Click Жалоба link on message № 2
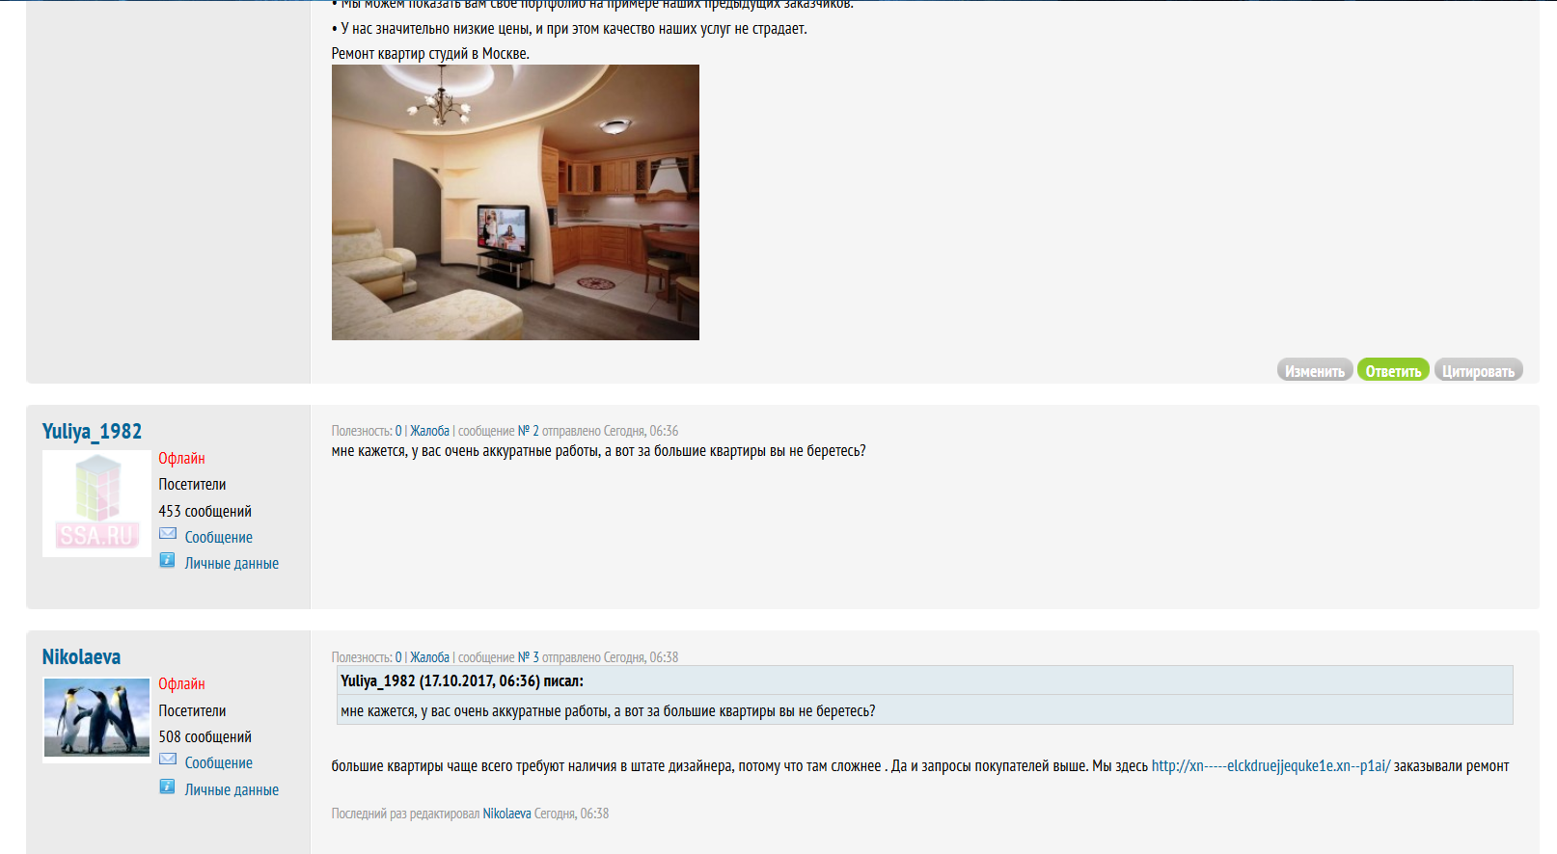The height and width of the screenshot is (854, 1557). click(x=429, y=431)
